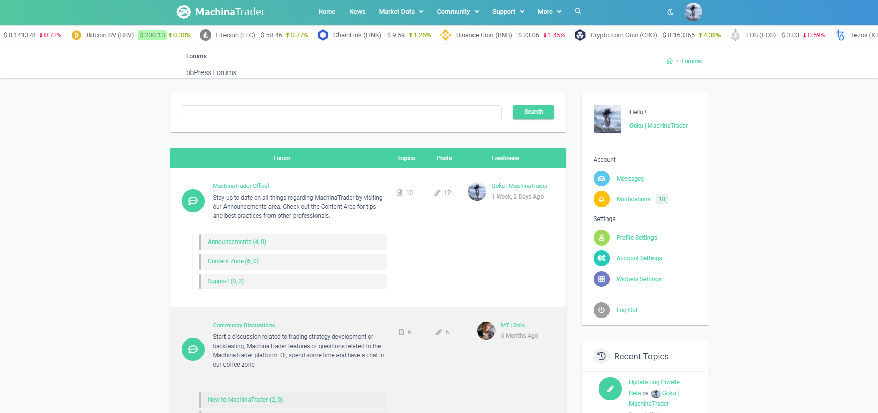Click the Crypto.com Coin (CRO) ticker name

[624, 35]
